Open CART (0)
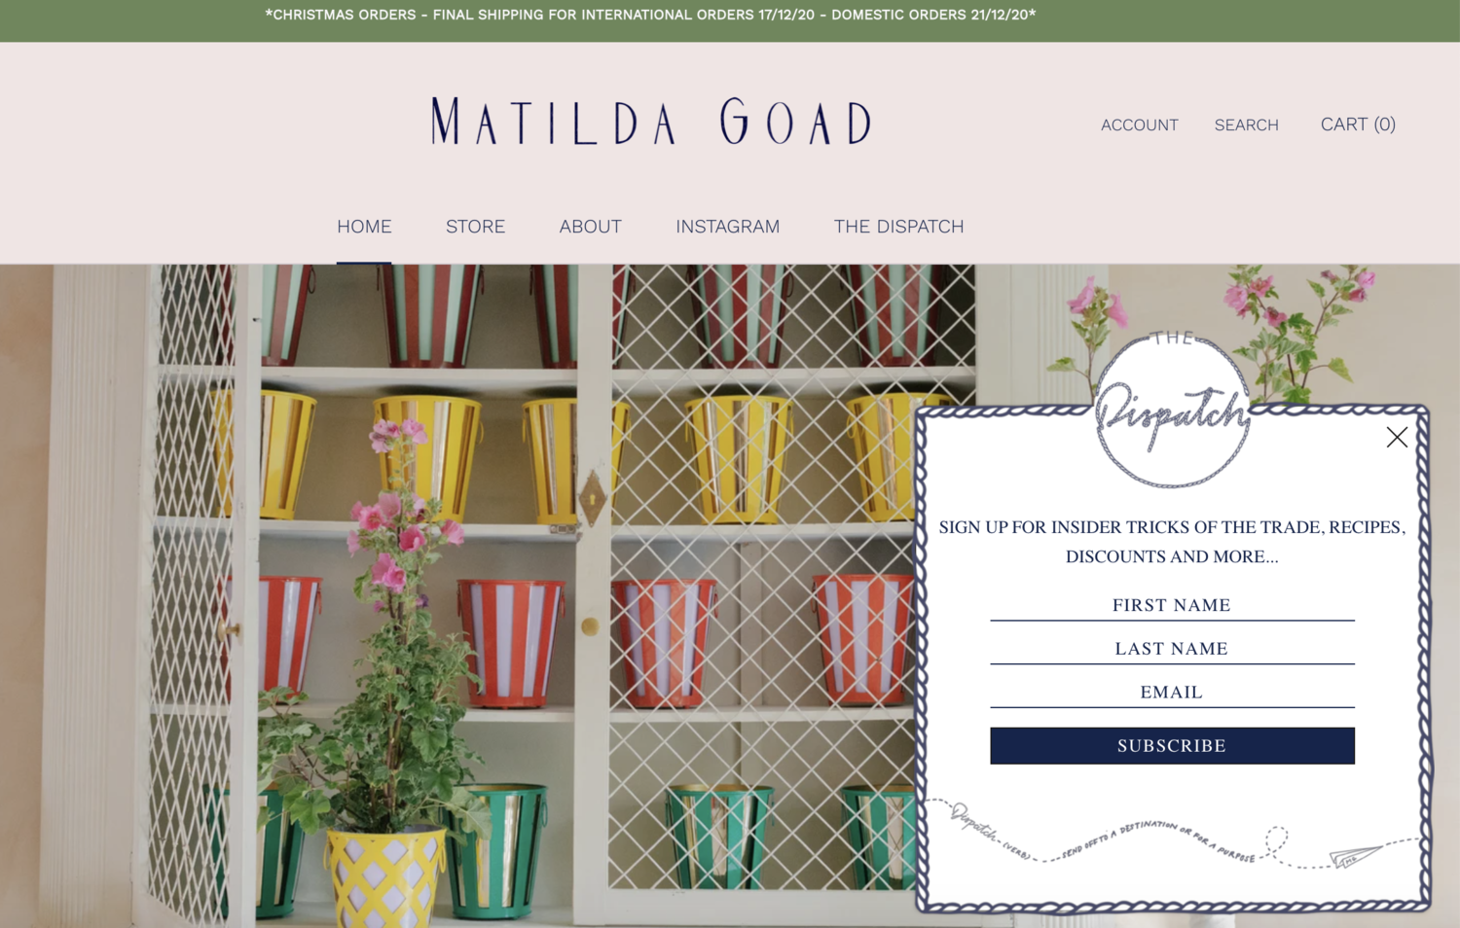Viewport: 1460px width, 928px height. [1358, 124]
